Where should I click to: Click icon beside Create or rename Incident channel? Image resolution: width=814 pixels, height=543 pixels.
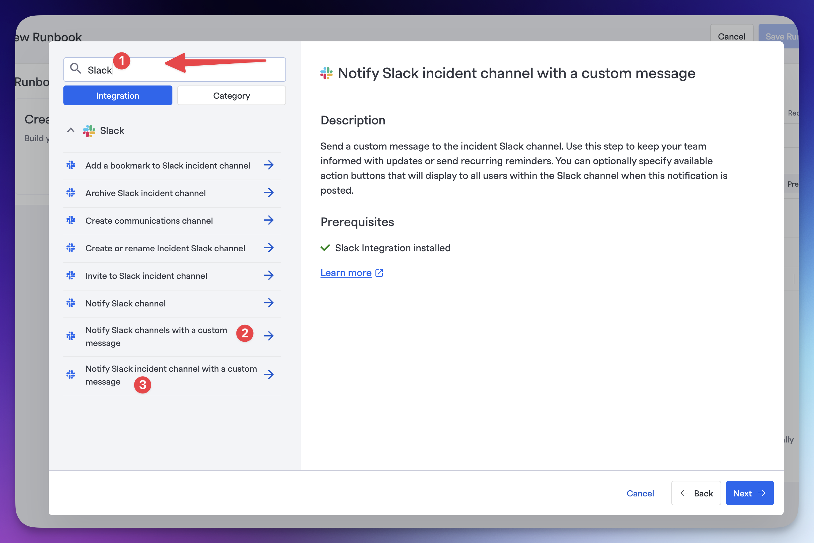(71, 248)
